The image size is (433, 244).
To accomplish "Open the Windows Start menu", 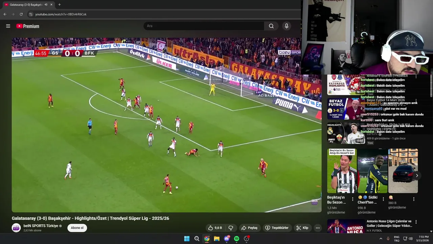I will 187,239.
